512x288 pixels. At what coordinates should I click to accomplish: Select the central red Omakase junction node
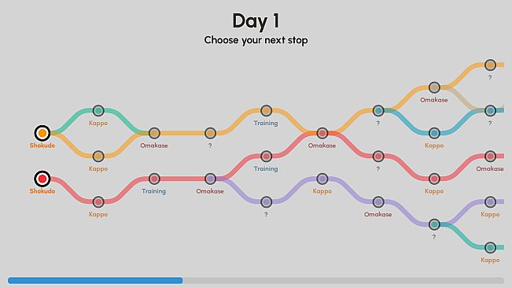click(322, 133)
